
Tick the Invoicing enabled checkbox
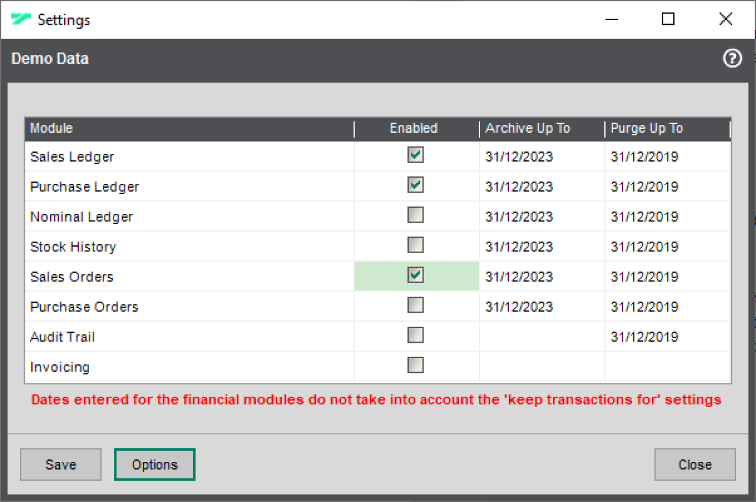pyautogui.click(x=416, y=366)
